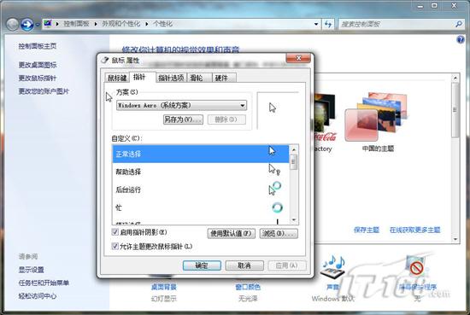
Task: Click the 在线获取更多主题 link
Action: point(414,230)
